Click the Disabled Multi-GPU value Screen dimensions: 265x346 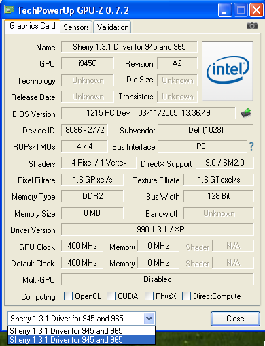click(x=158, y=279)
